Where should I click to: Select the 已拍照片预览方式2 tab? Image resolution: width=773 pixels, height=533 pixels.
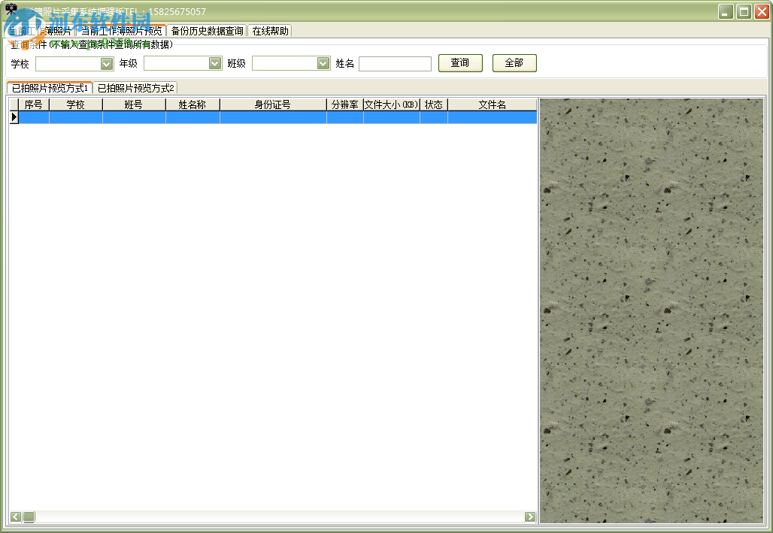tap(135, 88)
